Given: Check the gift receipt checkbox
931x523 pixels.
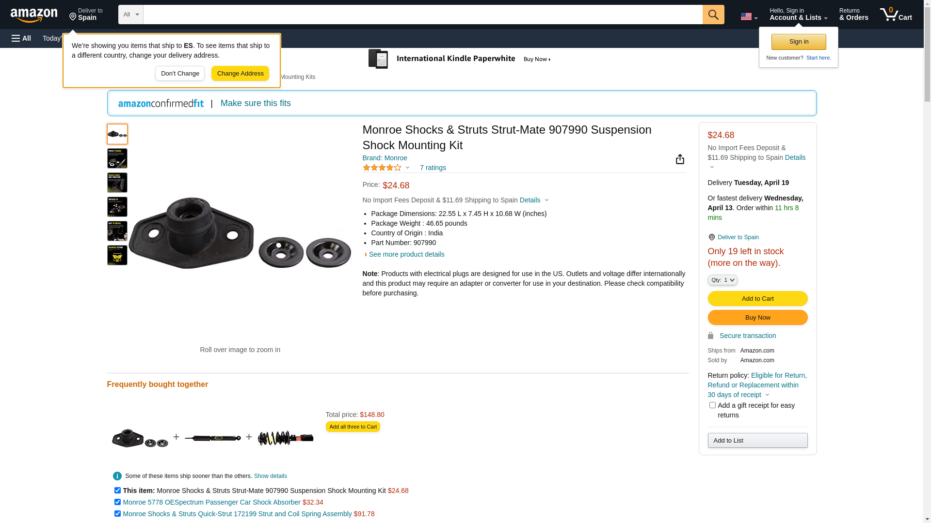Looking at the screenshot, I should 712,405.
